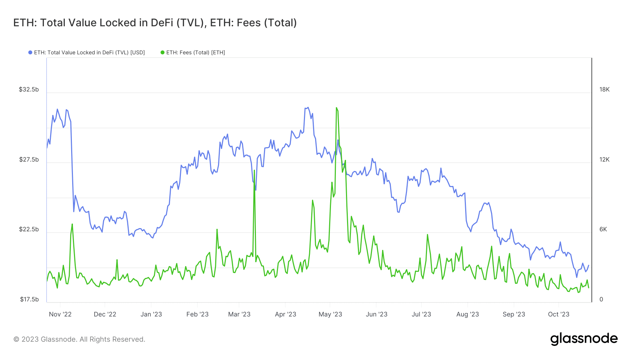Click the Jul '23 date label

[x=421, y=314]
